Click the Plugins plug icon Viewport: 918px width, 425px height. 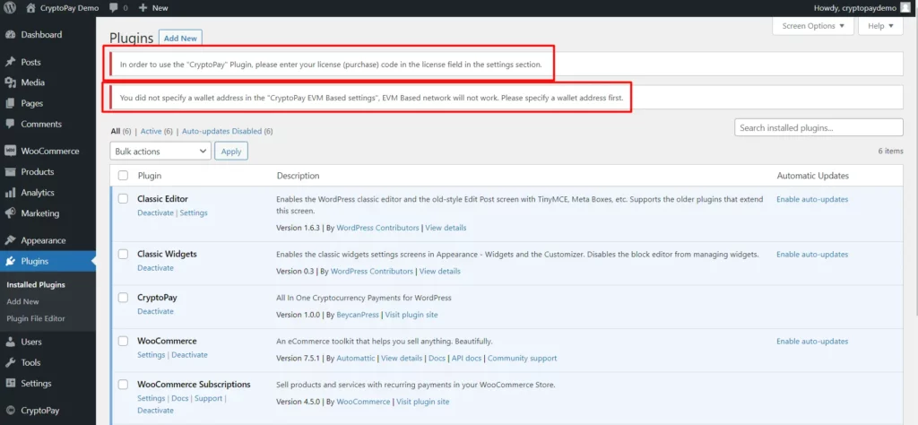click(10, 261)
